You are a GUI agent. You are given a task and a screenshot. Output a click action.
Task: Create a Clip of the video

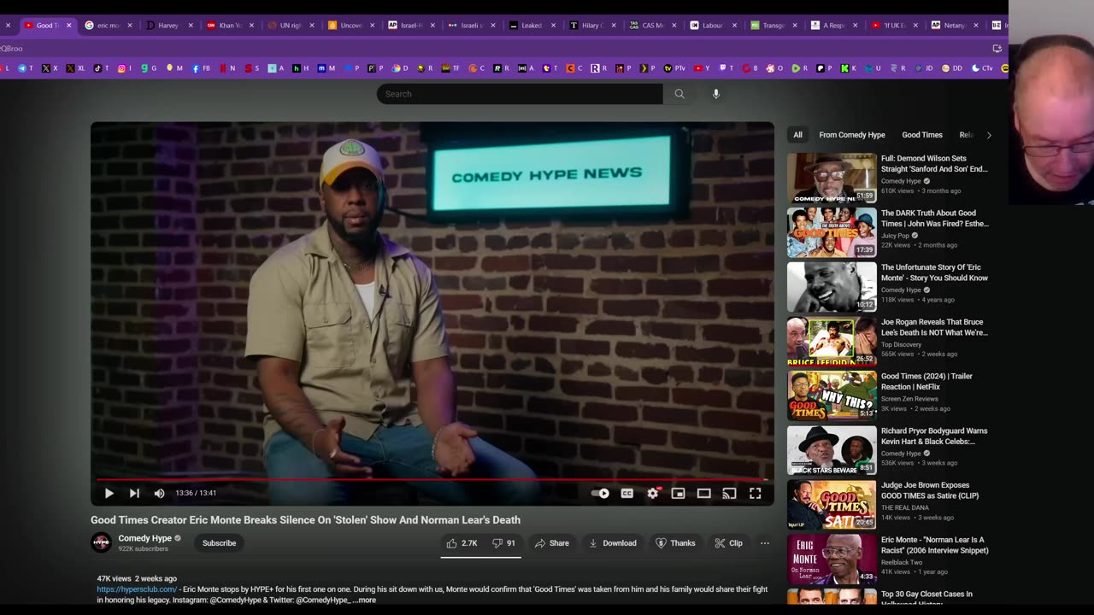pos(729,543)
